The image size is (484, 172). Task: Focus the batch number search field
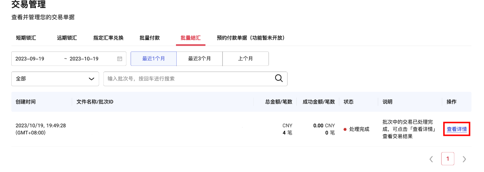tap(188, 79)
